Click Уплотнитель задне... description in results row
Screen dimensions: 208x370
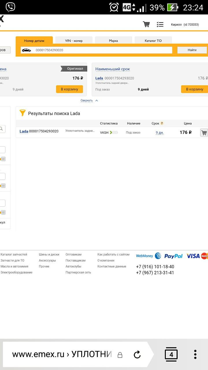pos(80,131)
